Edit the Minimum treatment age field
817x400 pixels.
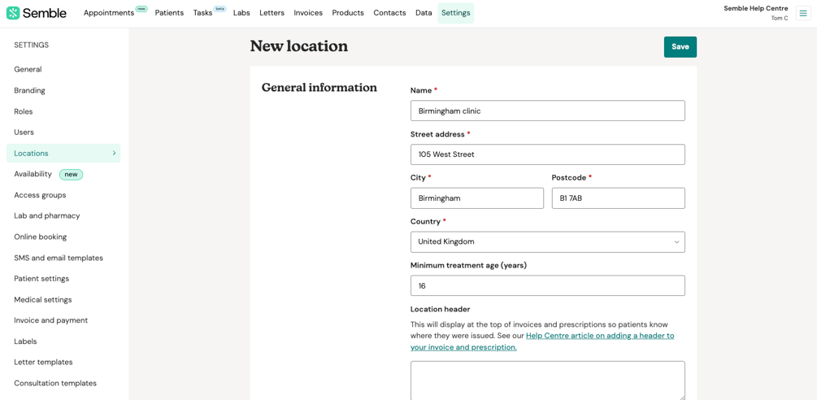point(548,285)
